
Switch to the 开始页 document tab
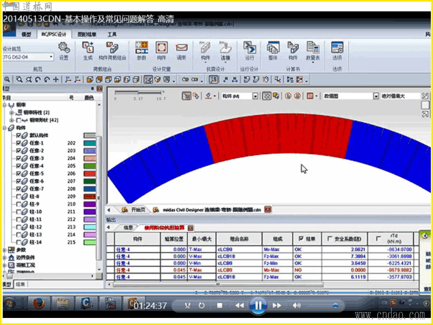coord(134,210)
